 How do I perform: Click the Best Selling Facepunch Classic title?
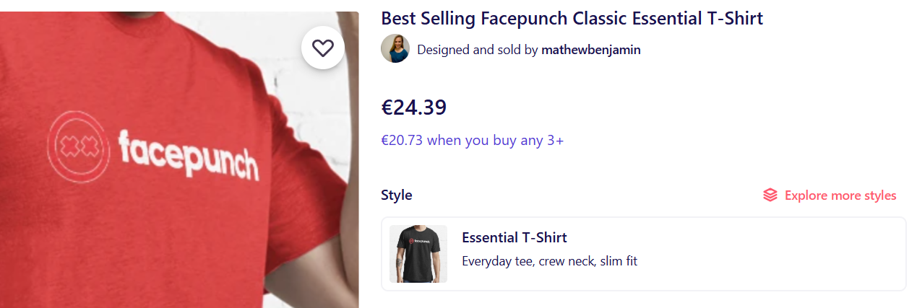(572, 18)
